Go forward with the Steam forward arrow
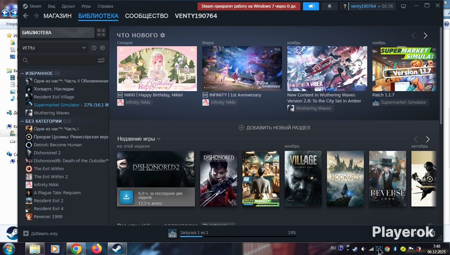Viewport: 450px width, 255px height. (x=36, y=16)
